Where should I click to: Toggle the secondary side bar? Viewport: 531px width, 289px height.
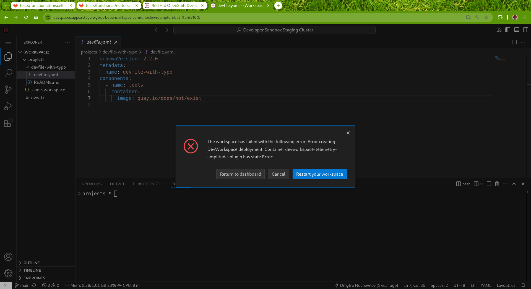pyautogui.click(x=526, y=30)
